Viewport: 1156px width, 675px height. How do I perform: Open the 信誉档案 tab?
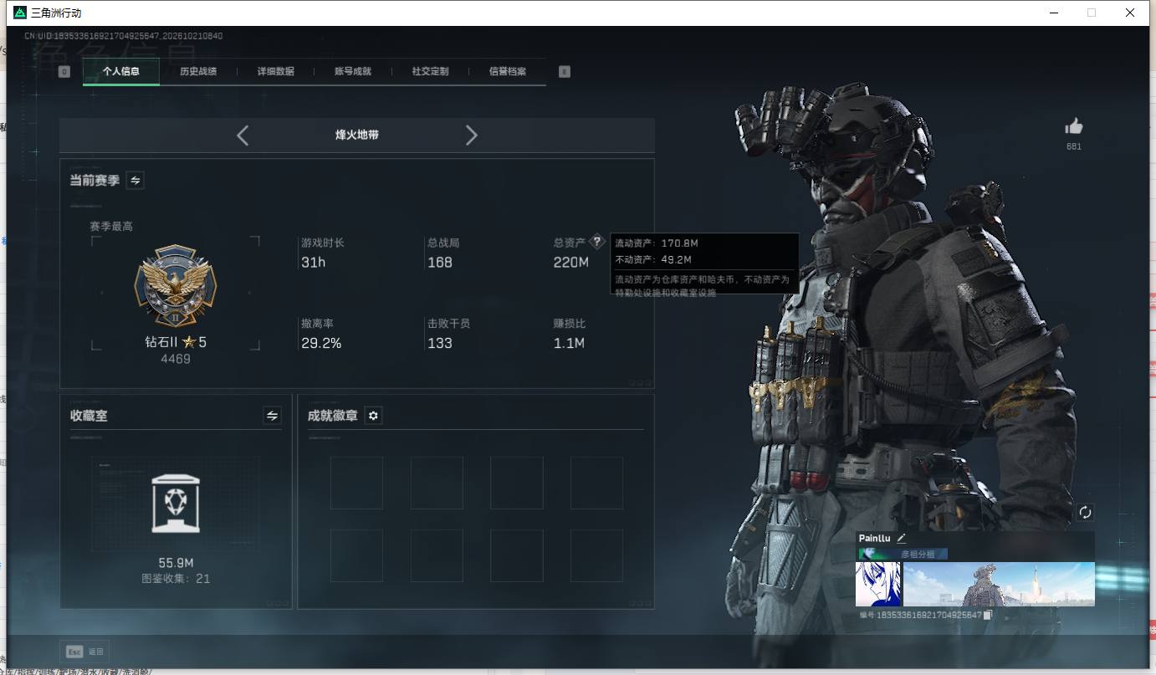point(508,72)
